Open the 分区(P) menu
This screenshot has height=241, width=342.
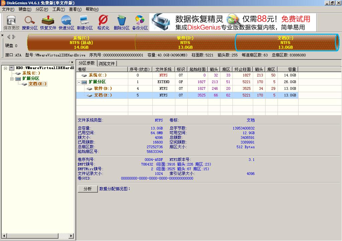[x=42, y=9]
